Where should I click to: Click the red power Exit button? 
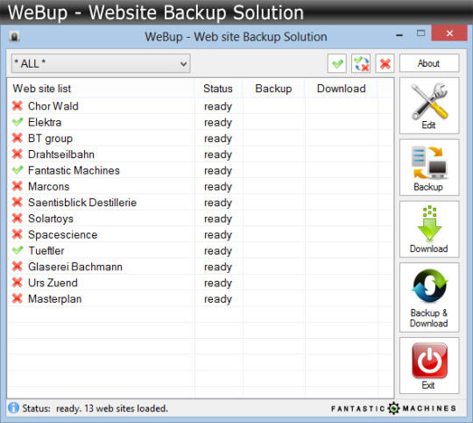[x=429, y=366]
